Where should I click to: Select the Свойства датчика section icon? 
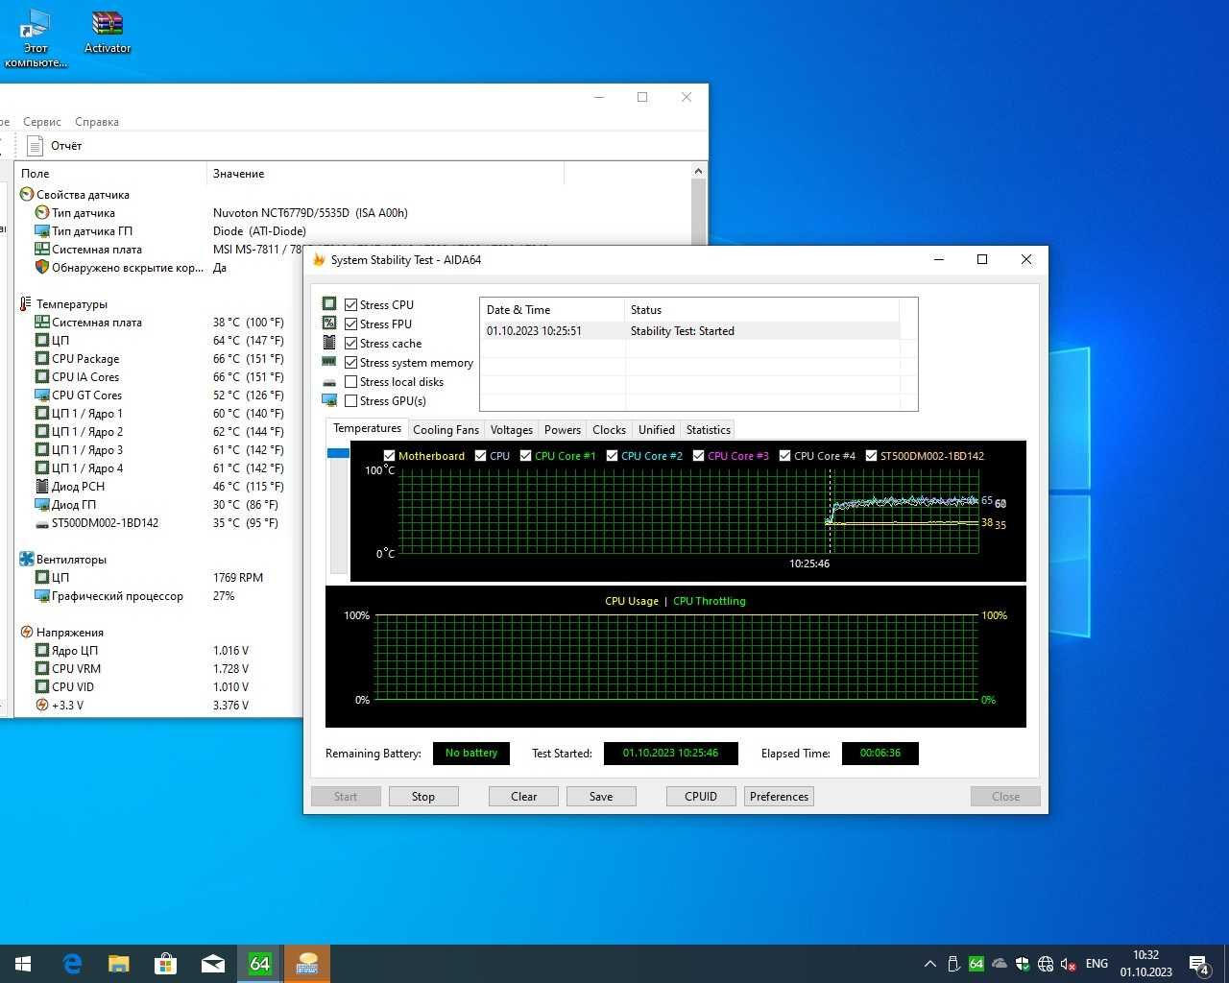pyautogui.click(x=27, y=194)
